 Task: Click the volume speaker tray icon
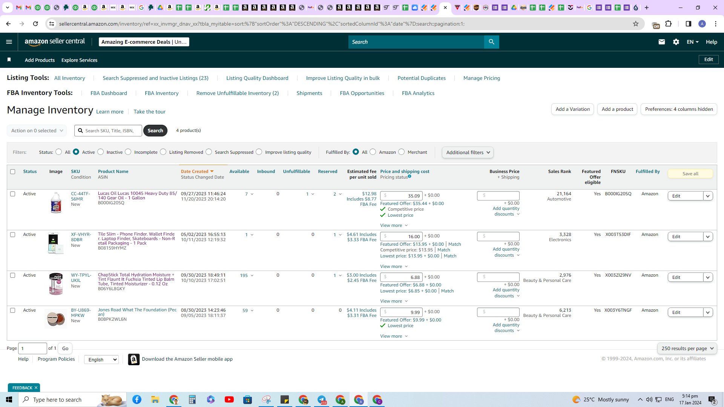(x=649, y=399)
